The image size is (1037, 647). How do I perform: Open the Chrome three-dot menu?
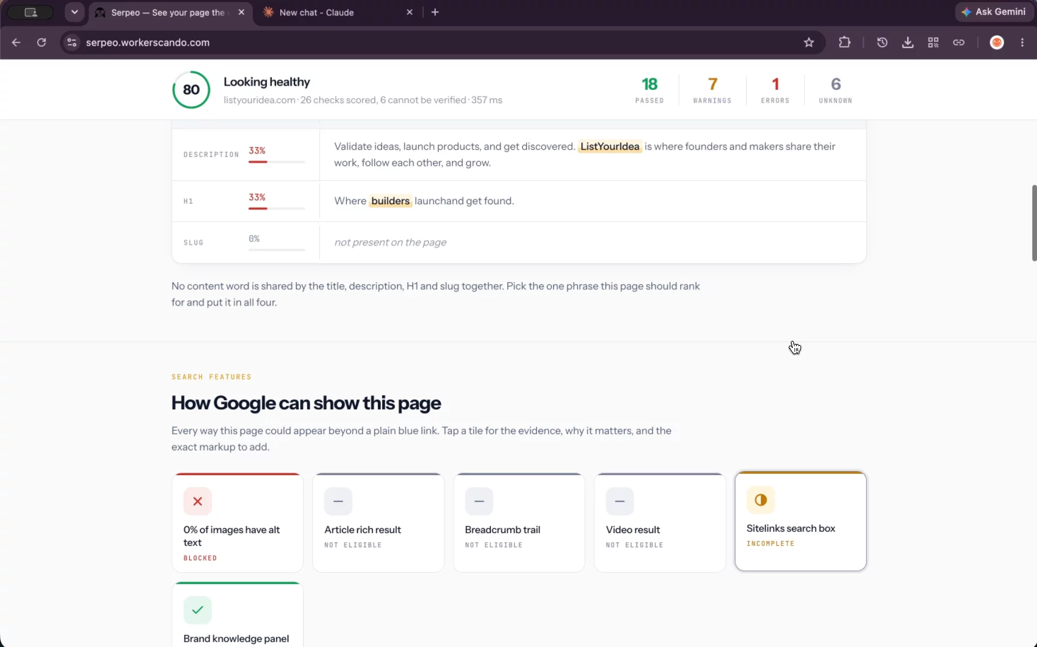pyautogui.click(x=1022, y=43)
